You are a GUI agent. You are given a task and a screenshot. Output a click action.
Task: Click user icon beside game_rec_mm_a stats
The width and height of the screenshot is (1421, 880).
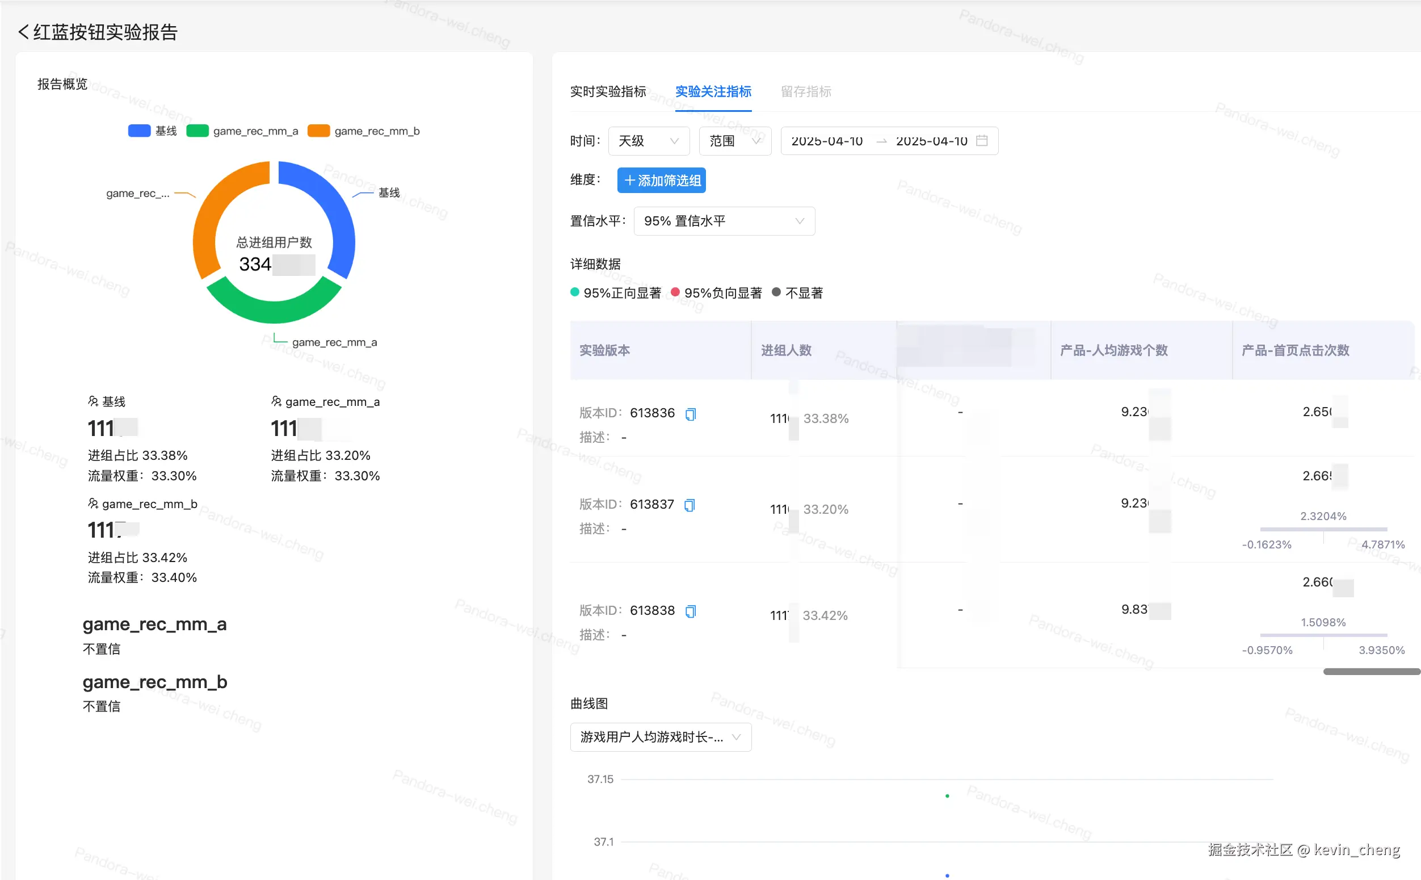pyautogui.click(x=276, y=401)
